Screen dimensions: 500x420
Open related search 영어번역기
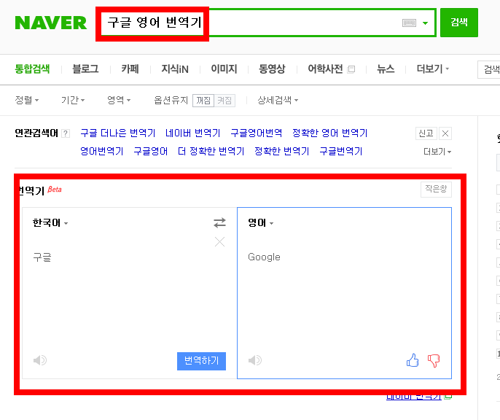point(102,151)
